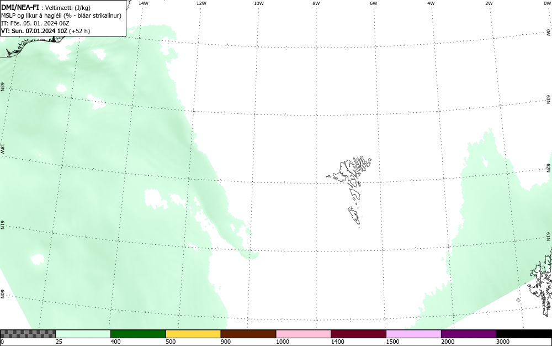Viewport: 552px width, 346px height.
Task: Click the "0W" label at top edge
Action: pos(547,3)
